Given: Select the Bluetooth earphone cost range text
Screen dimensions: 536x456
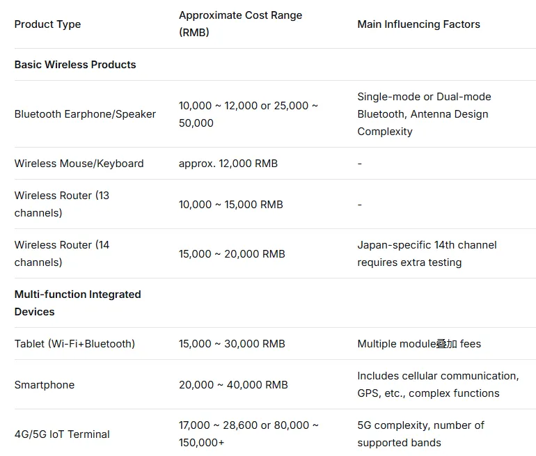Looking at the screenshot, I should [x=248, y=114].
